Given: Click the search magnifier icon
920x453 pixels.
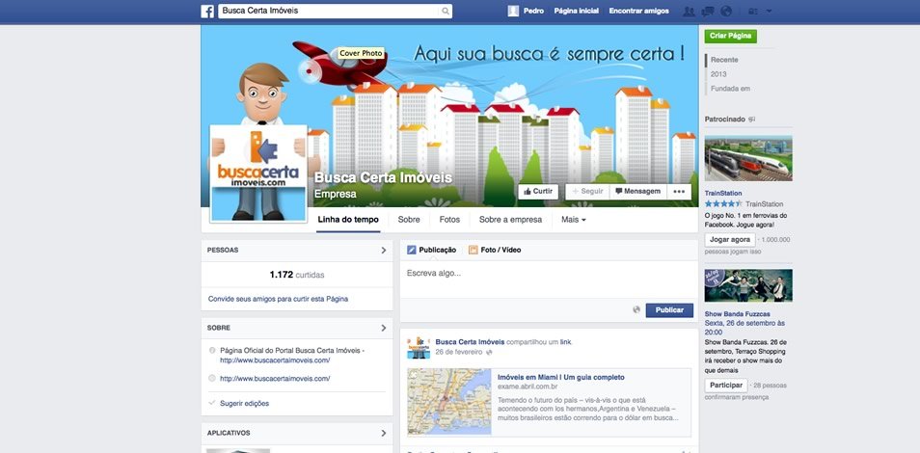Looking at the screenshot, I should [x=446, y=12].
